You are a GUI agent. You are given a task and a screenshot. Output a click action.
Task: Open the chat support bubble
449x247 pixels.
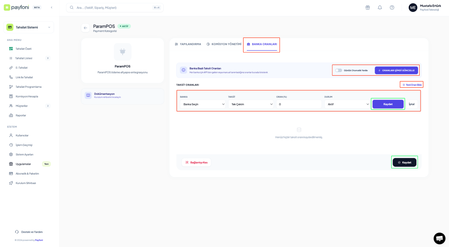coord(439,238)
